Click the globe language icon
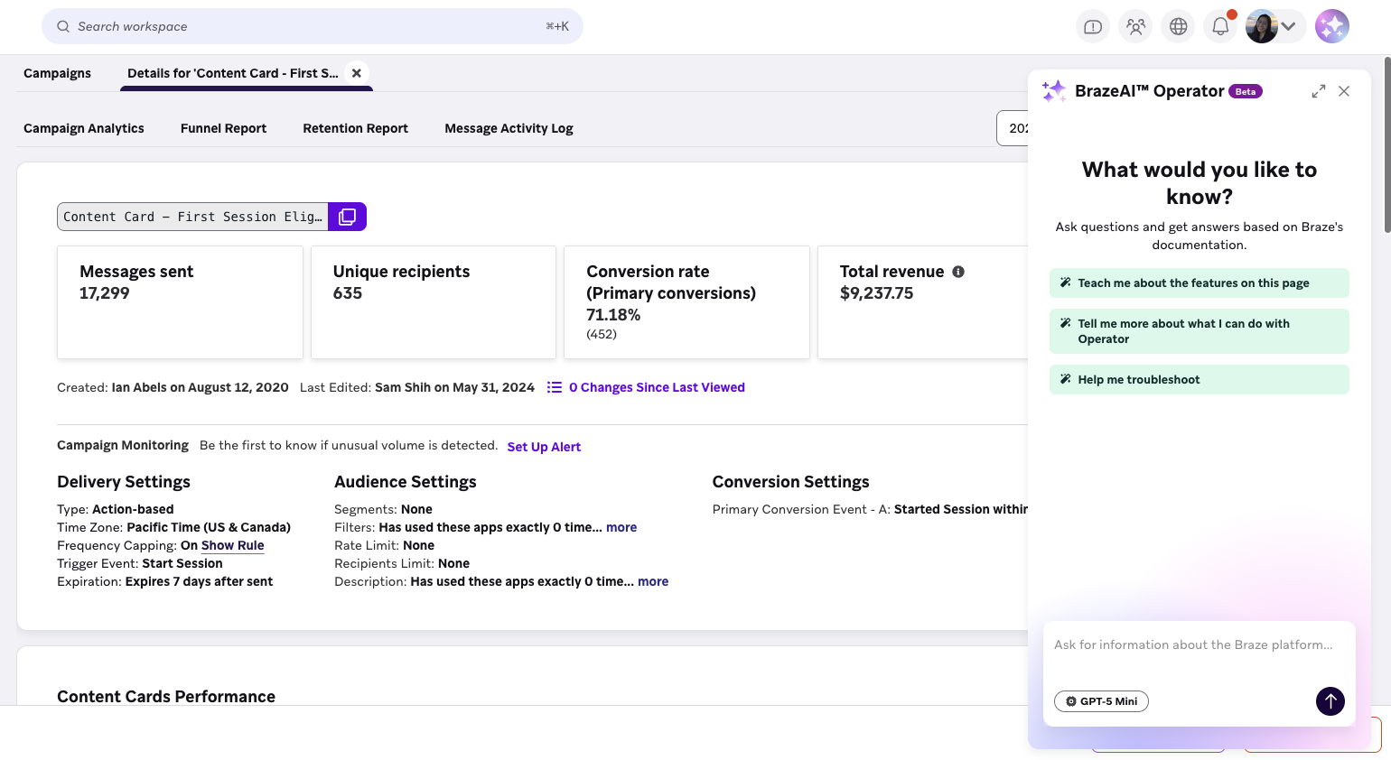The width and height of the screenshot is (1391, 760). coord(1178,26)
